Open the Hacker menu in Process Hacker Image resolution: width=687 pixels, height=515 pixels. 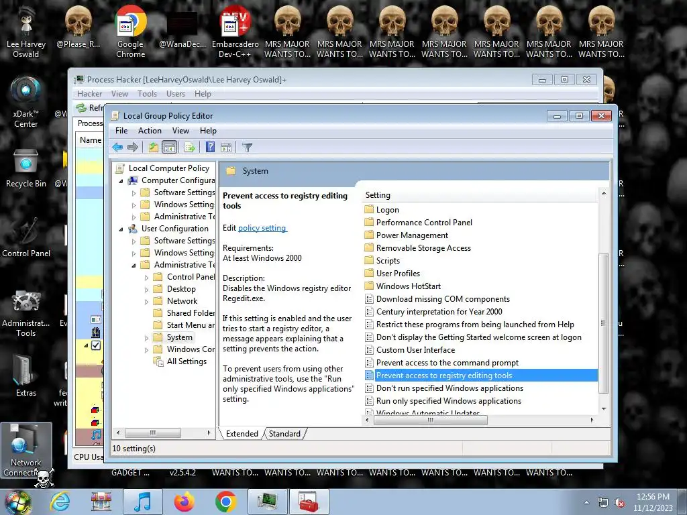click(x=89, y=94)
